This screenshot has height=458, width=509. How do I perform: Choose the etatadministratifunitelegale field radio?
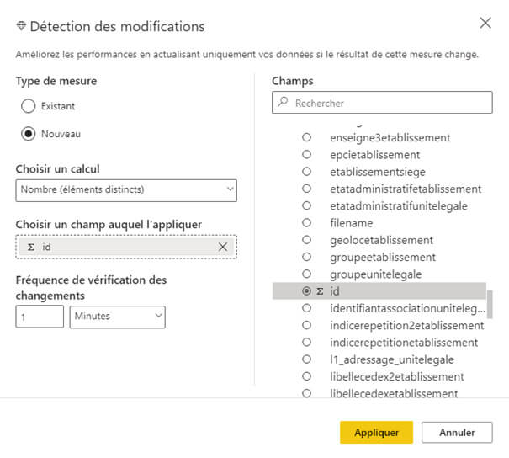pyautogui.click(x=306, y=205)
